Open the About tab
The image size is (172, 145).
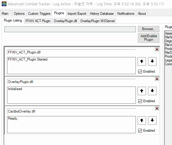[142, 14]
